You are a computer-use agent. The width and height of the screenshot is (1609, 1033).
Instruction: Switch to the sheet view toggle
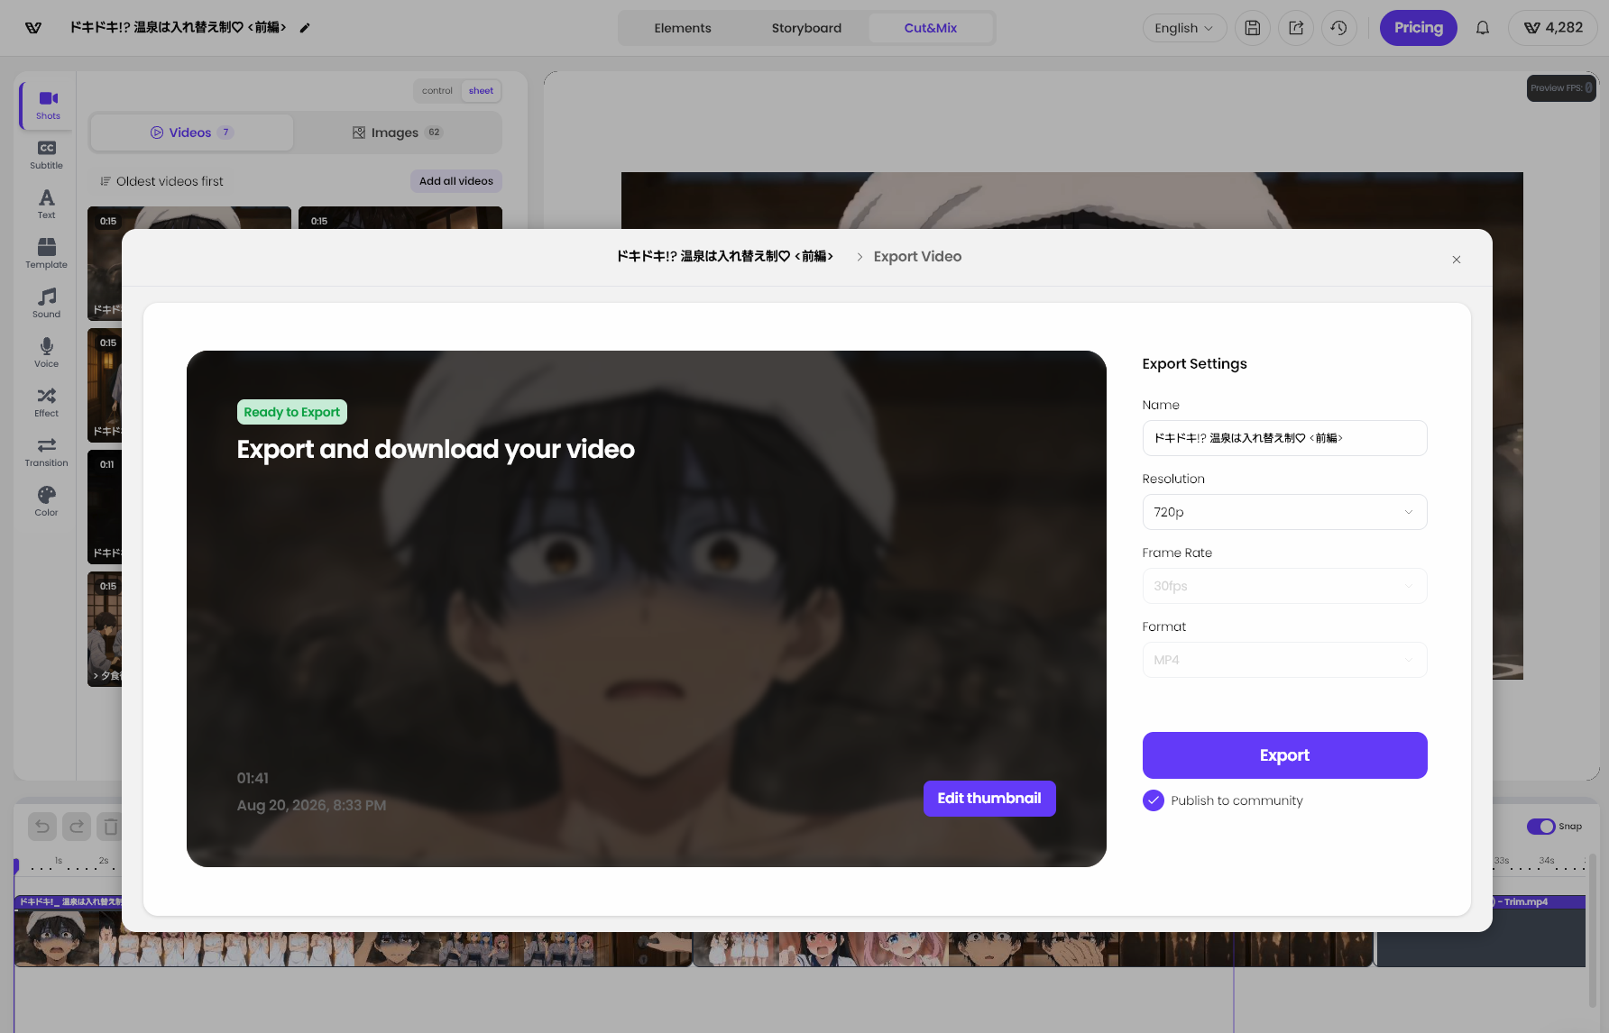(481, 91)
